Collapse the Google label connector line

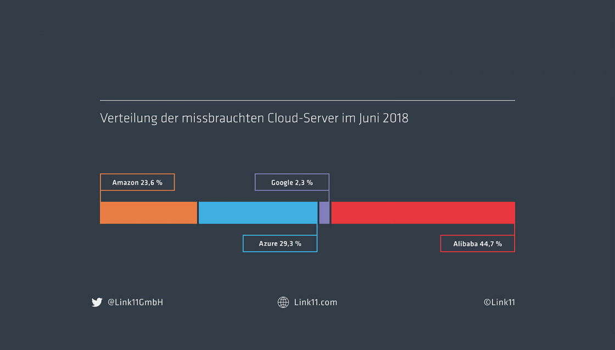click(x=328, y=196)
